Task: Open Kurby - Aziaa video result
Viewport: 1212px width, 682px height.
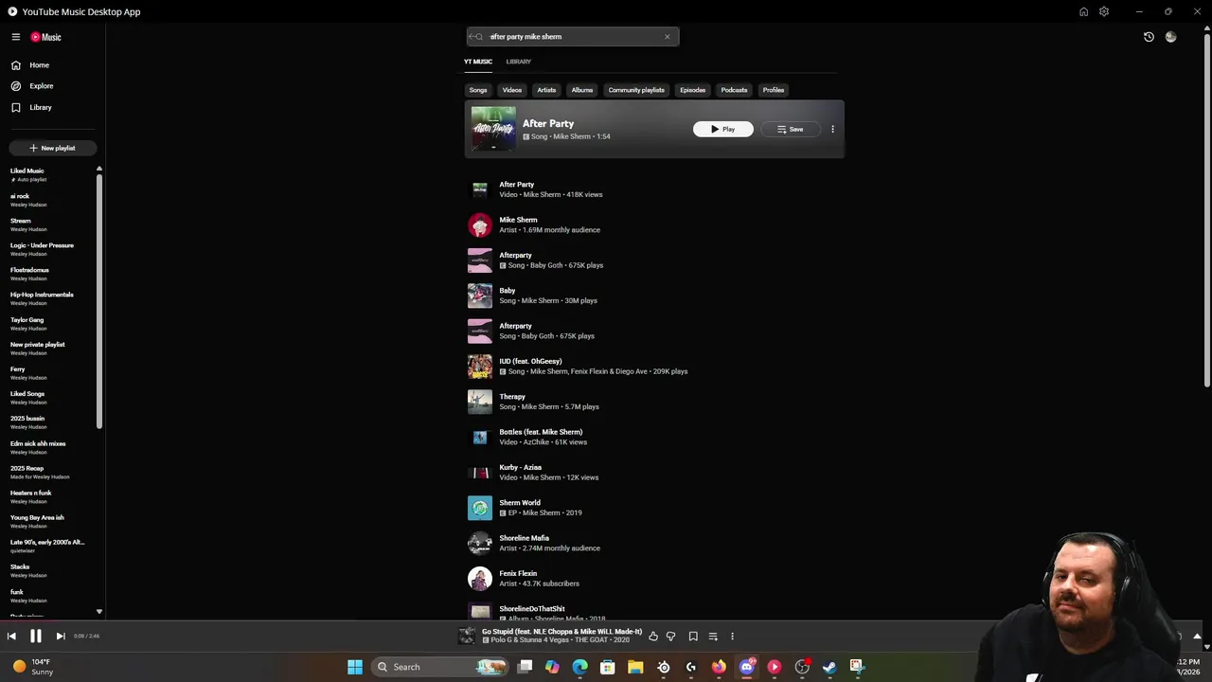Action: coord(653,473)
